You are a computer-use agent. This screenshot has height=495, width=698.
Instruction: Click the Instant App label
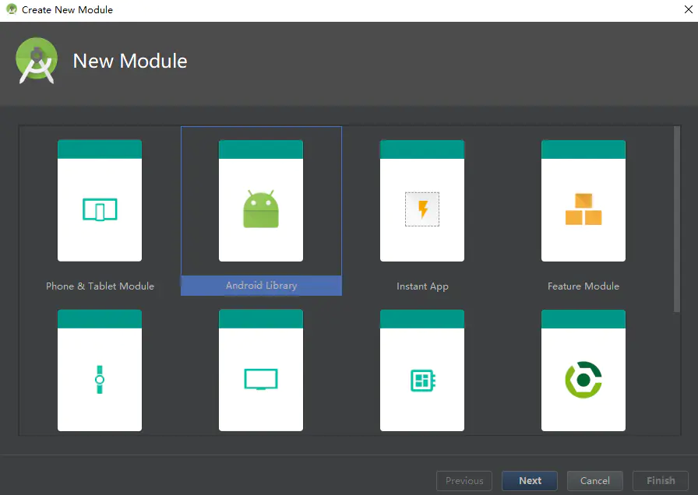422,286
